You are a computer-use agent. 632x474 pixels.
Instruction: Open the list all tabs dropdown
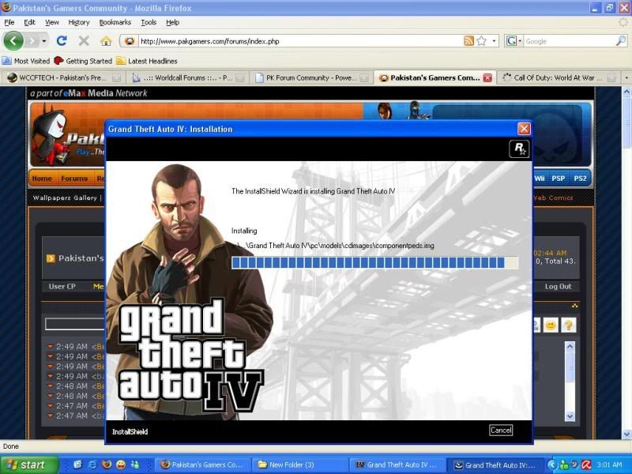pos(626,77)
